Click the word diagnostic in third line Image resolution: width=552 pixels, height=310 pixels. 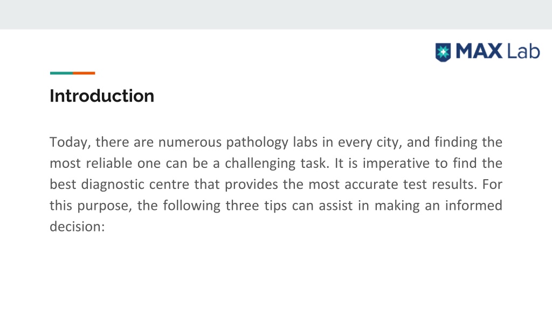point(113,185)
